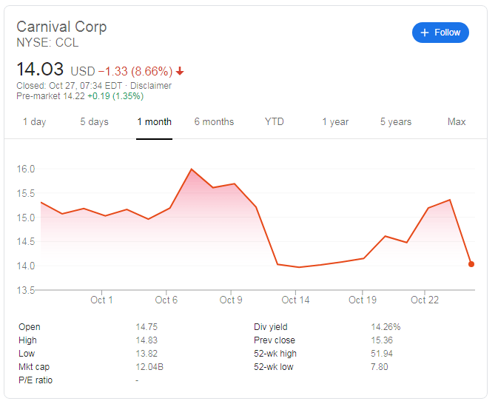The image size is (498, 404).
Task: Click the red down arrow price indicator
Action: [x=181, y=72]
